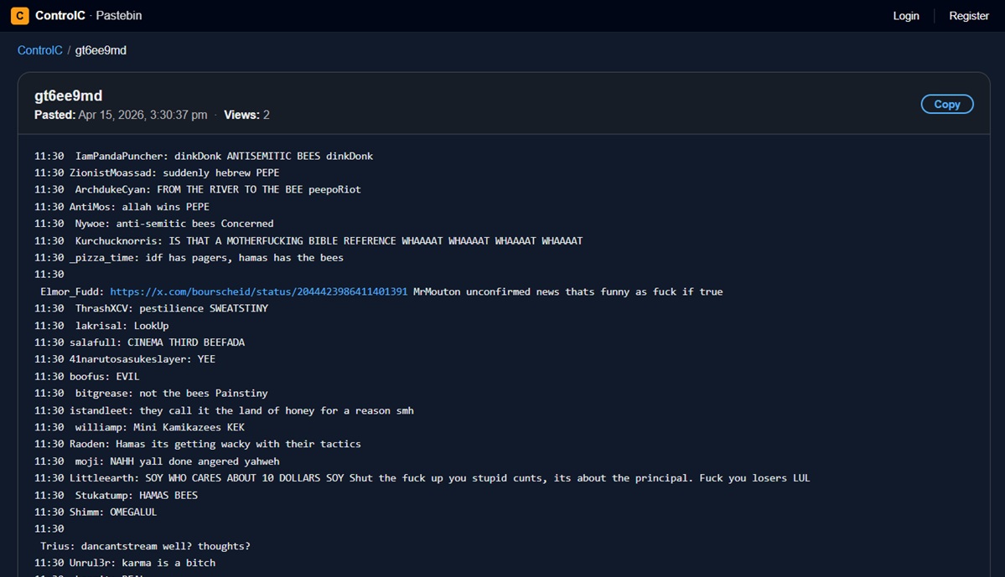
Task: Click the orange ControlC logo icon
Action: [19, 16]
